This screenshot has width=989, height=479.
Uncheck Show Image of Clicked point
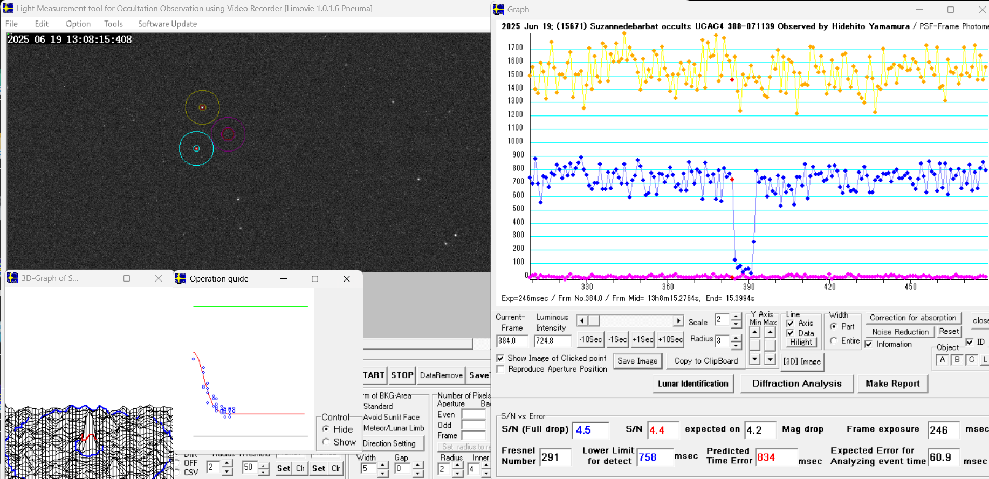500,358
